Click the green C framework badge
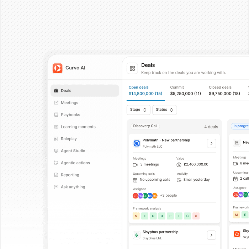249x249 pixels. pyautogui.click(x=187, y=216)
